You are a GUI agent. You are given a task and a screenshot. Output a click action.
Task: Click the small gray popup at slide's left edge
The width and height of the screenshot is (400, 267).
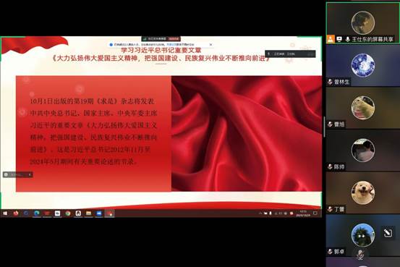coord(17,174)
